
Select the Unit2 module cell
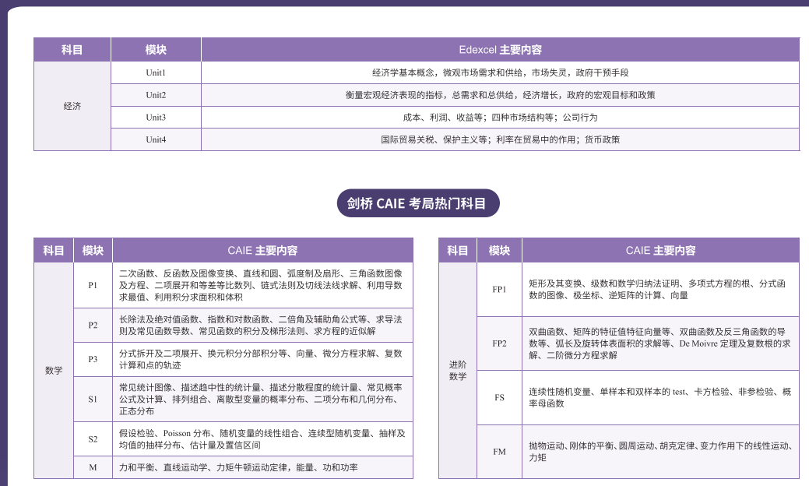[156, 95]
